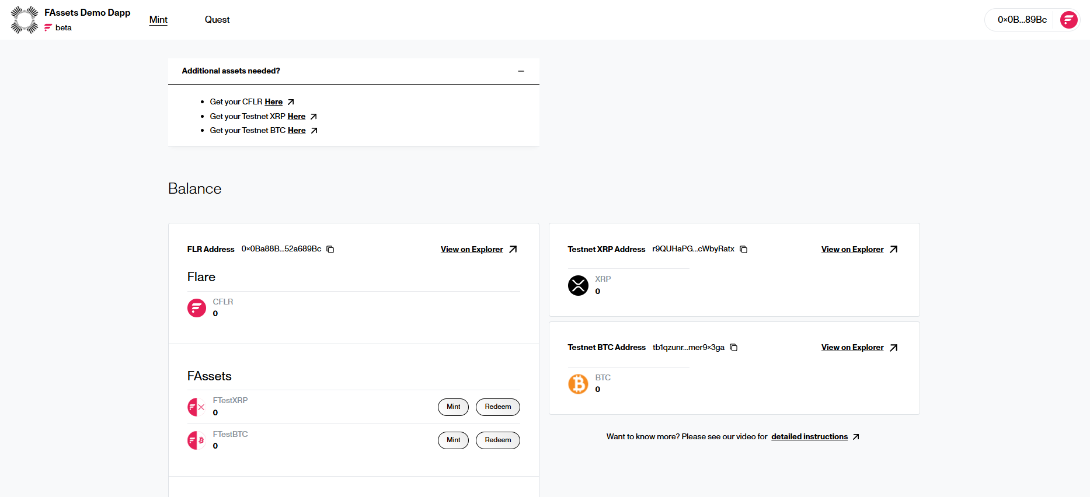
Task: Get Testnet BTC via Here link
Action: (297, 131)
